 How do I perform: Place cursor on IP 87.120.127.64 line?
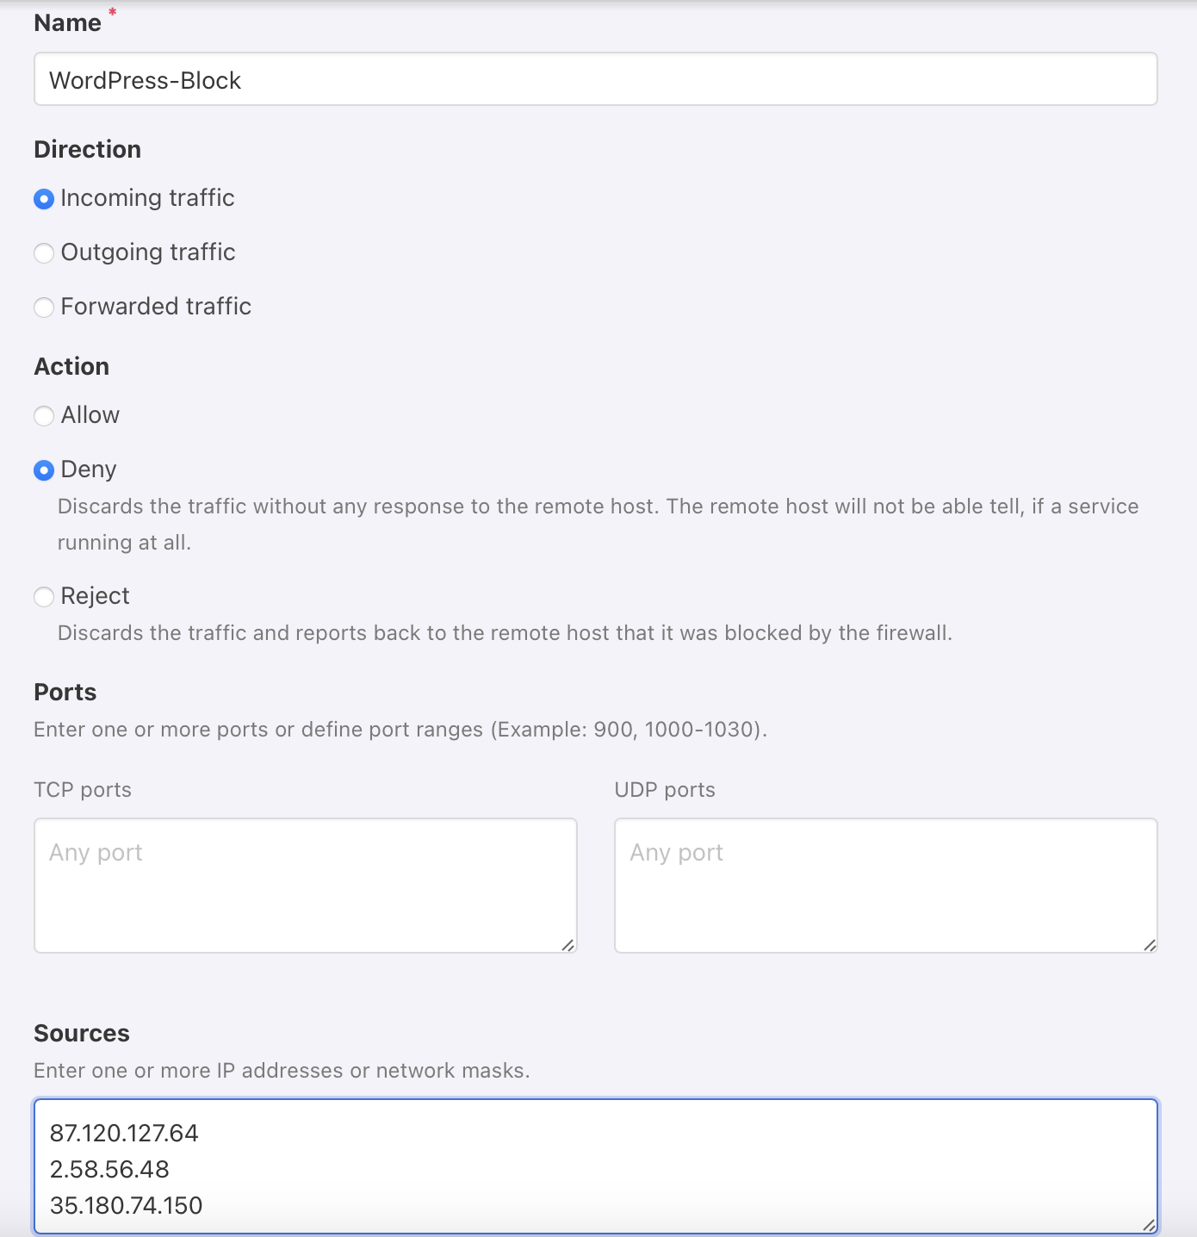(x=124, y=1133)
